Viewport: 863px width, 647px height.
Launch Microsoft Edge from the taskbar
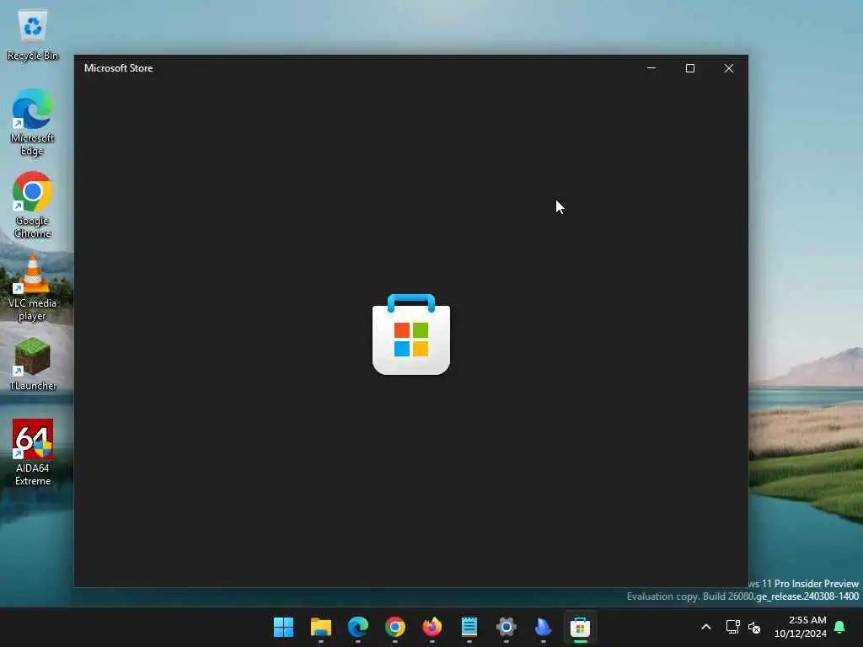pos(357,627)
